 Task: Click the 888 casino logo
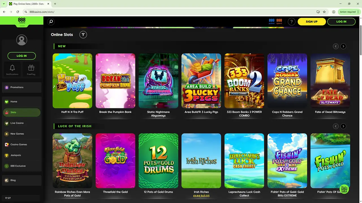pyautogui.click(x=22, y=21)
